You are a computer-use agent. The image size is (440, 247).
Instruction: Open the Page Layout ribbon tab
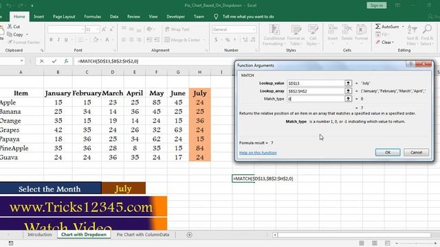coord(64,16)
